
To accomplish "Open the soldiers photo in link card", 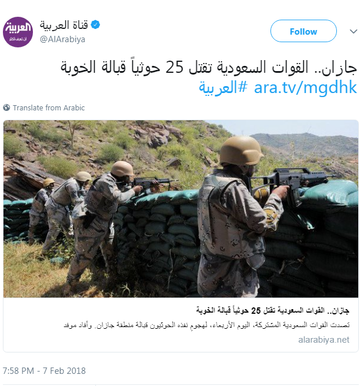I will [x=181, y=209].
